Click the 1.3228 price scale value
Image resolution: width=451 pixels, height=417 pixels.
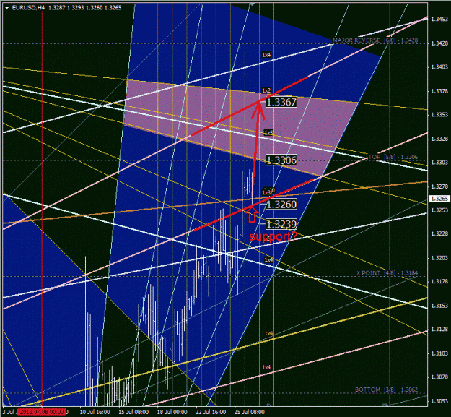[x=439, y=233]
